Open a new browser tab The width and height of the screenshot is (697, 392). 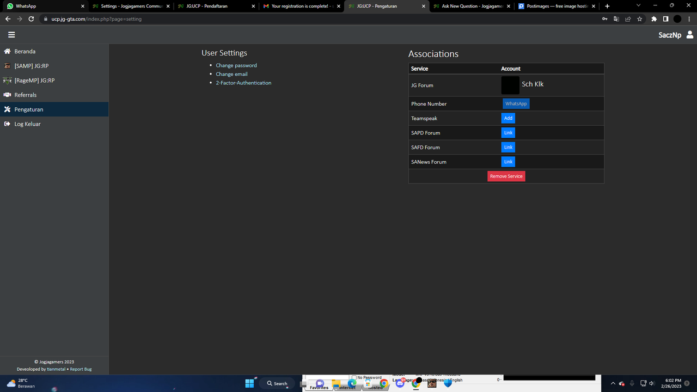pyautogui.click(x=608, y=6)
